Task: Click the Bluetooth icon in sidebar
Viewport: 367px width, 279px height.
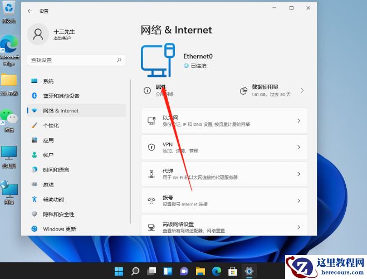Action: click(x=35, y=95)
